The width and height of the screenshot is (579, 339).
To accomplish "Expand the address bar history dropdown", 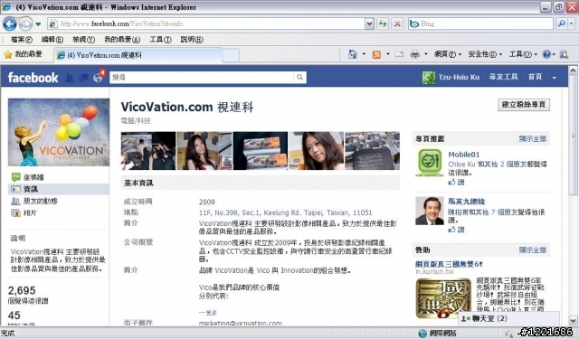I will coord(369,24).
